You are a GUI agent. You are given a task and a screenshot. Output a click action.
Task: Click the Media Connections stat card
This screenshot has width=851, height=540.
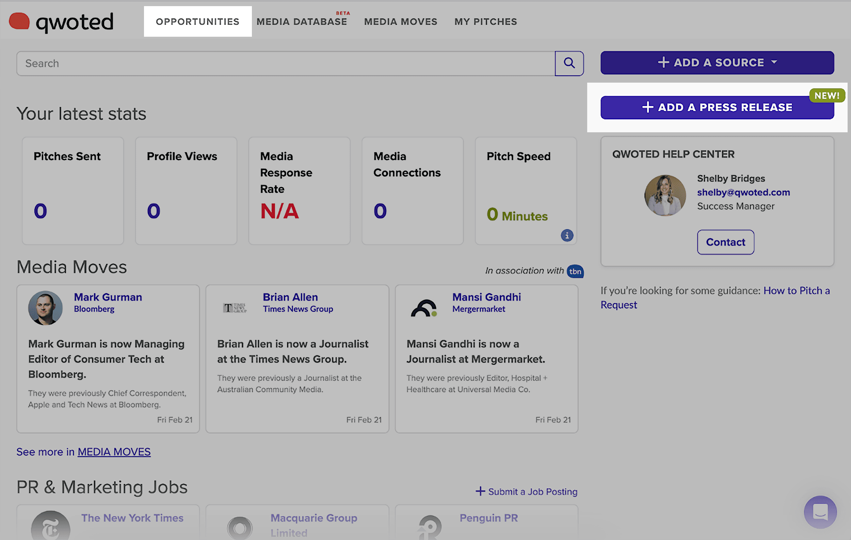tap(413, 190)
